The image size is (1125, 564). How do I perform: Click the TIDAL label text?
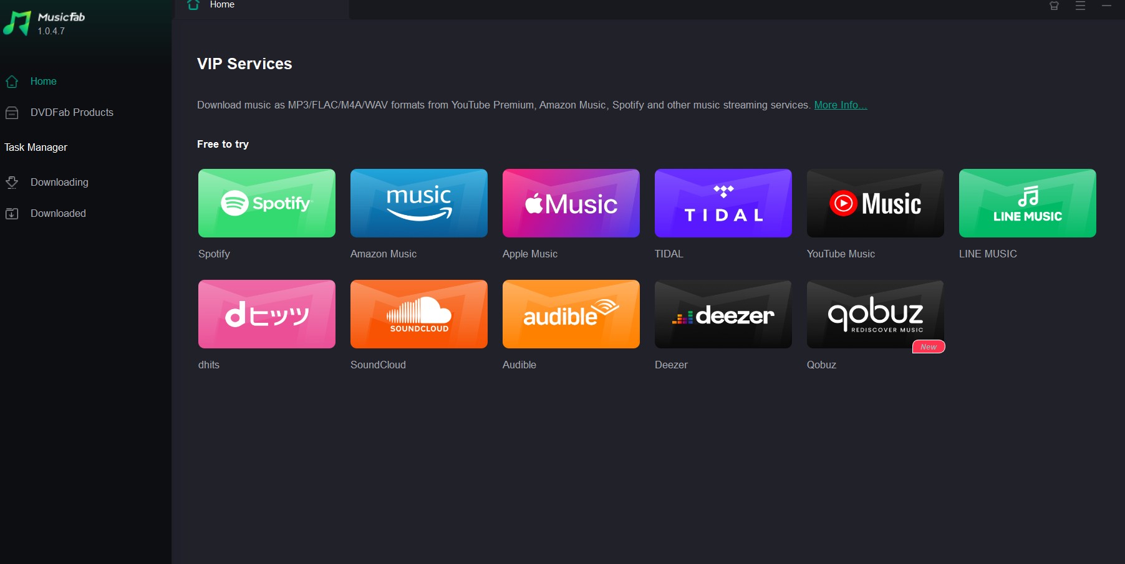point(669,254)
